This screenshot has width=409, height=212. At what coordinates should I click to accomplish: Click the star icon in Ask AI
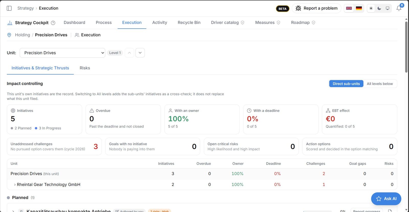(379, 199)
